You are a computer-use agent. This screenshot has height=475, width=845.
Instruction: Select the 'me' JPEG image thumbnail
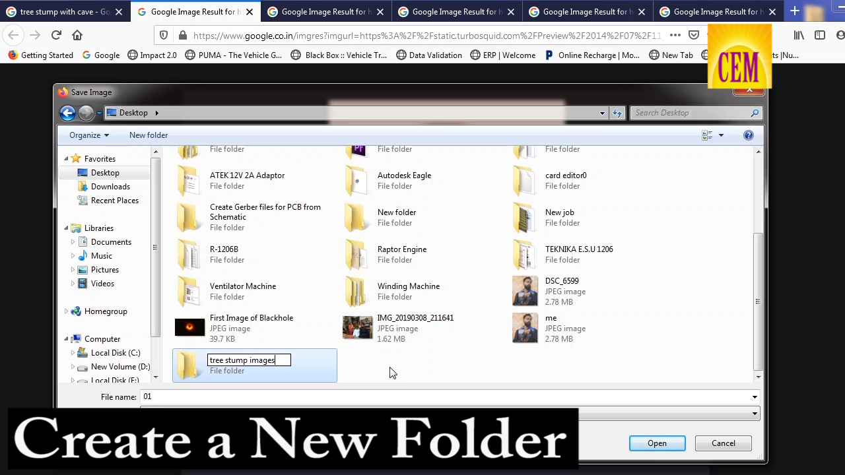pos(525,328)
